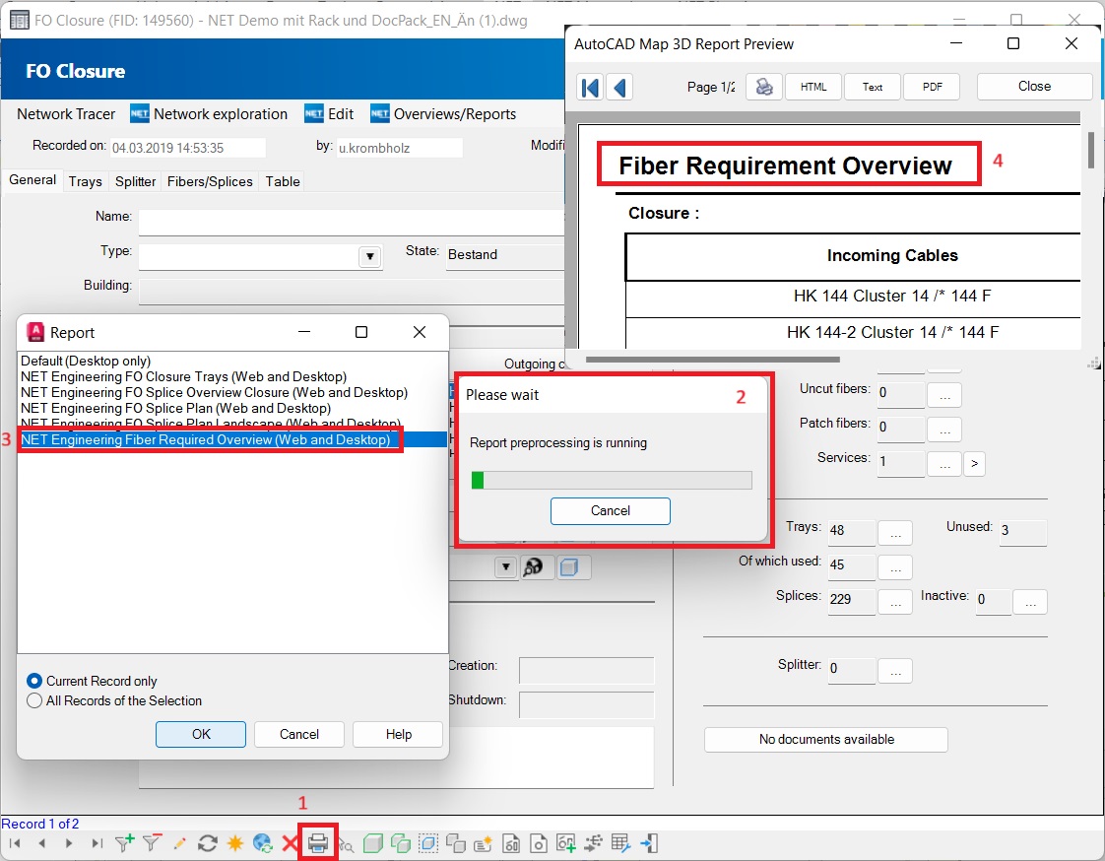Click Close button in Report Preview
This screenshot has width=1105, height=861.
click(x=1034, y=86)
